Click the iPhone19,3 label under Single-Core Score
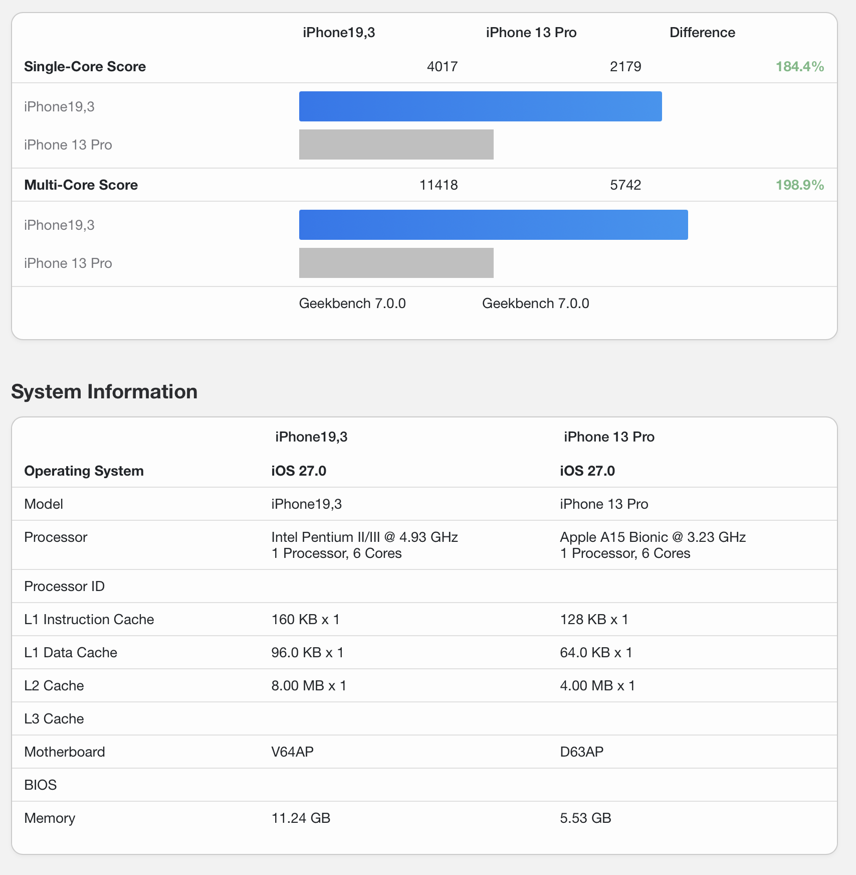Image resolution: width=856 pixels, height=875 pixels. pyautogui.click(x=59, y=107)
